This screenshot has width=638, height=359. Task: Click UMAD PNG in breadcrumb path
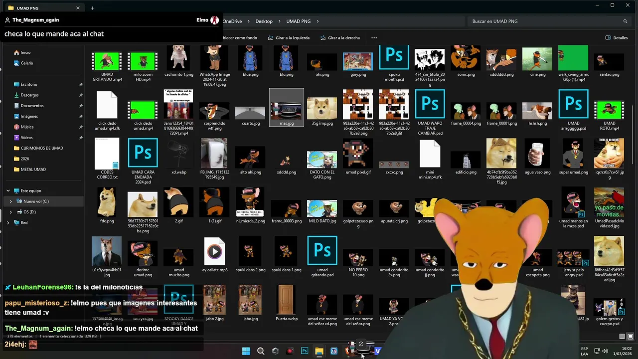[298, 21]
